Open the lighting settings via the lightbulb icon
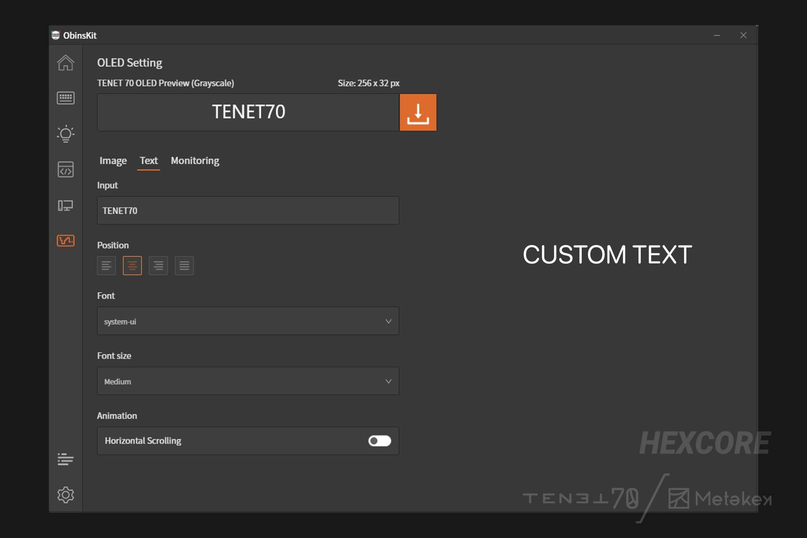807x538 pixels. pyautogui.click(x=66, y=134)
